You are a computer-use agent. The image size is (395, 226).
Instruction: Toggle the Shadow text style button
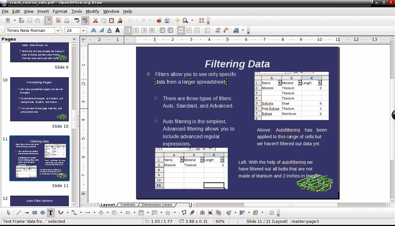tap(118, 30)
